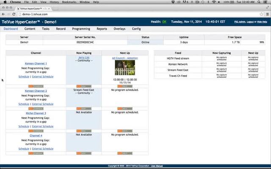This screenshot has height=169, width=271.
Task: Click the RSS Next badge under Korean Channel 1
Action: tap(125, 86)
